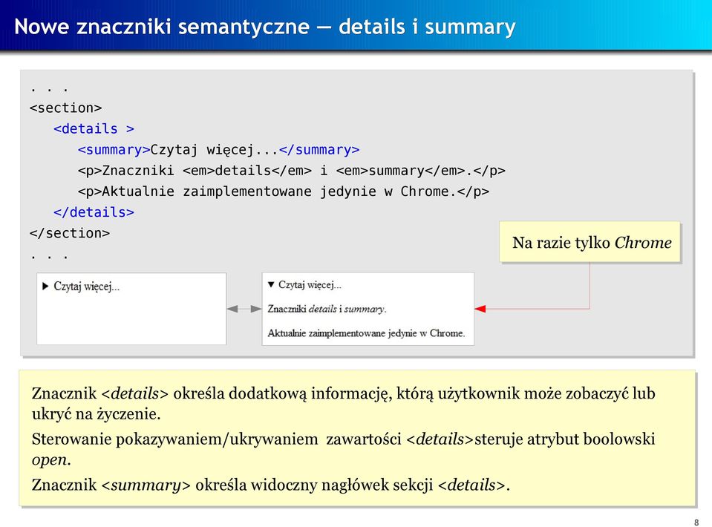Click the opening <section> code line
The height and width of the screenshot is (527, 712).
66,108
